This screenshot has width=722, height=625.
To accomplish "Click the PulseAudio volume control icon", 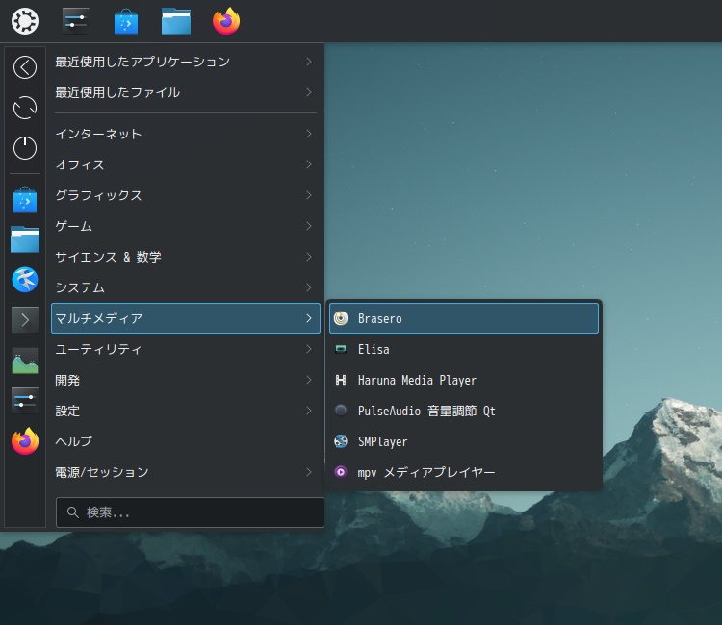I will coord(341,411).
